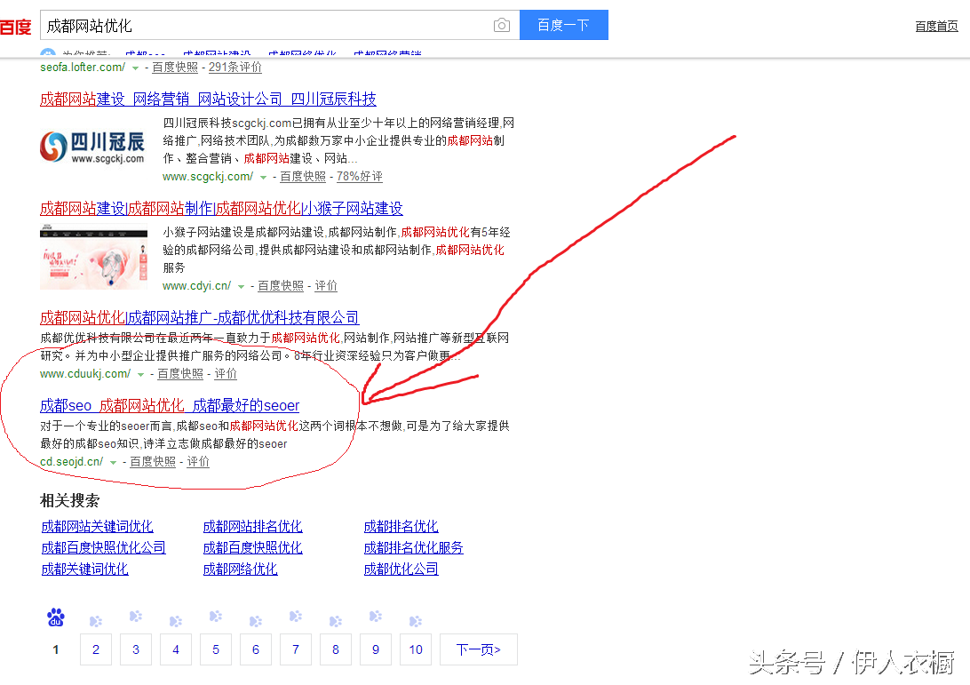Image resolution: width=970 pixels, height=685 pixels.
Task: Click the paw icon above page 10
Action: click(x=415, y=619)
